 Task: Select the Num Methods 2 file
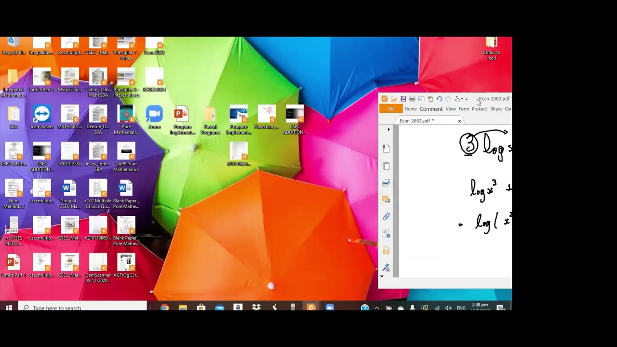tap(13, 194)
